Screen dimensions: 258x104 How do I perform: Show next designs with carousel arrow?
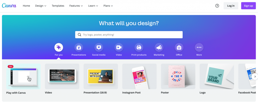point(255,76)
